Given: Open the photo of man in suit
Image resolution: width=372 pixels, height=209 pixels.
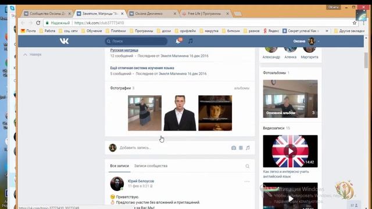Looking at the screenshot, I should [180, 113].
